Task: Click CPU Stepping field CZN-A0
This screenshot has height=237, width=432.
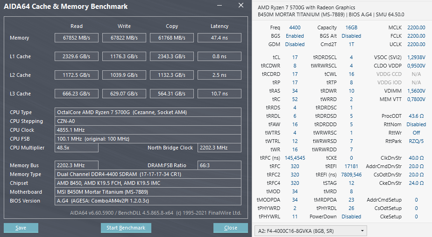Action: 148,121
